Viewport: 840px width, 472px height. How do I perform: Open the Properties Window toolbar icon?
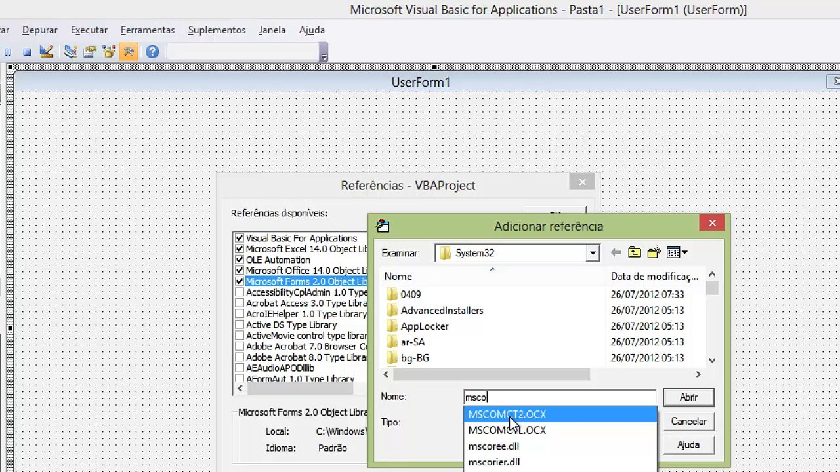90,51
